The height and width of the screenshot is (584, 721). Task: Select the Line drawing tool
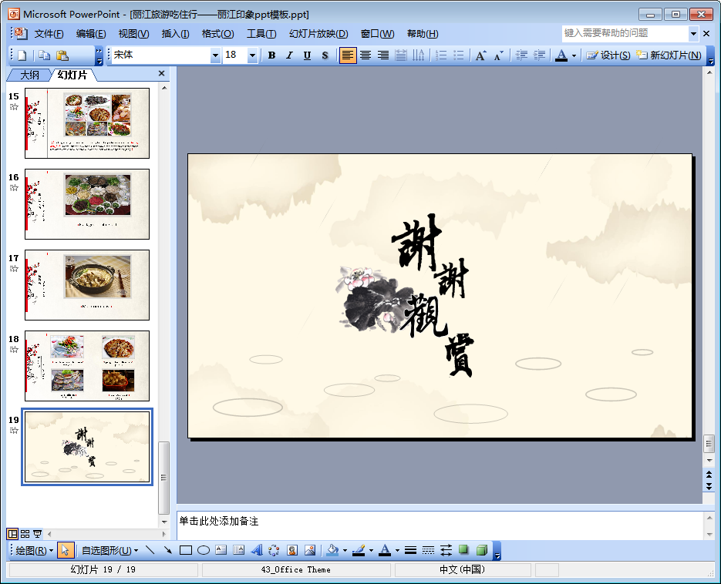pos(150,550)
